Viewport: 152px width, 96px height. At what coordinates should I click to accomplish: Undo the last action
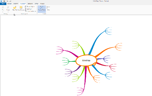point(7,1)
